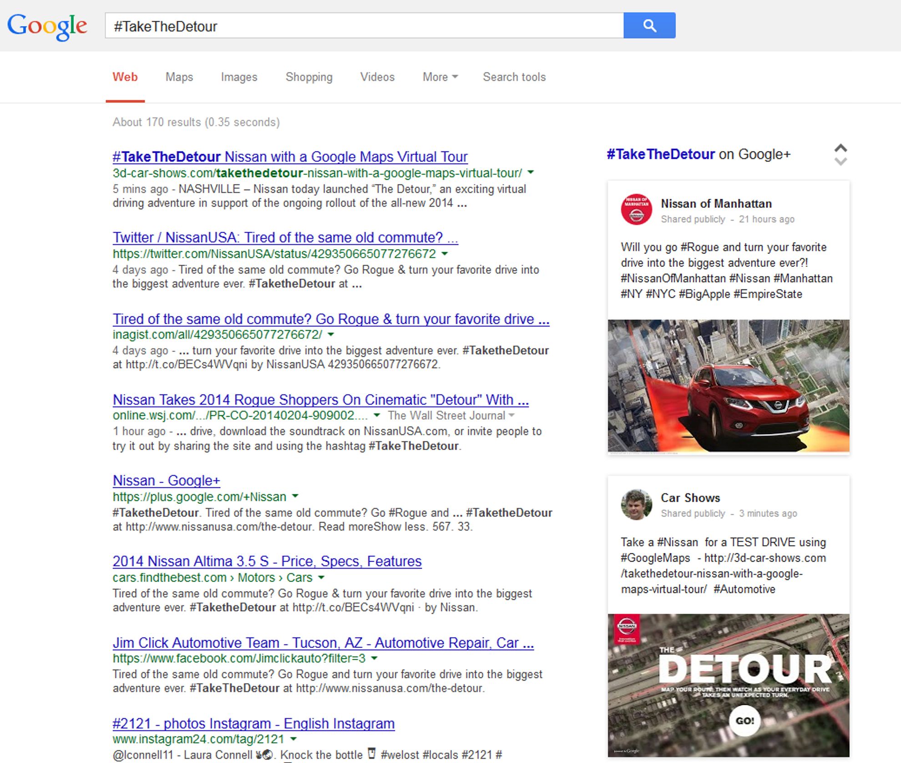The width and height of the screenshot is (901, 763).
Task: Open '#2121 - photos Instagram' result
Action: tap(253, 723)
